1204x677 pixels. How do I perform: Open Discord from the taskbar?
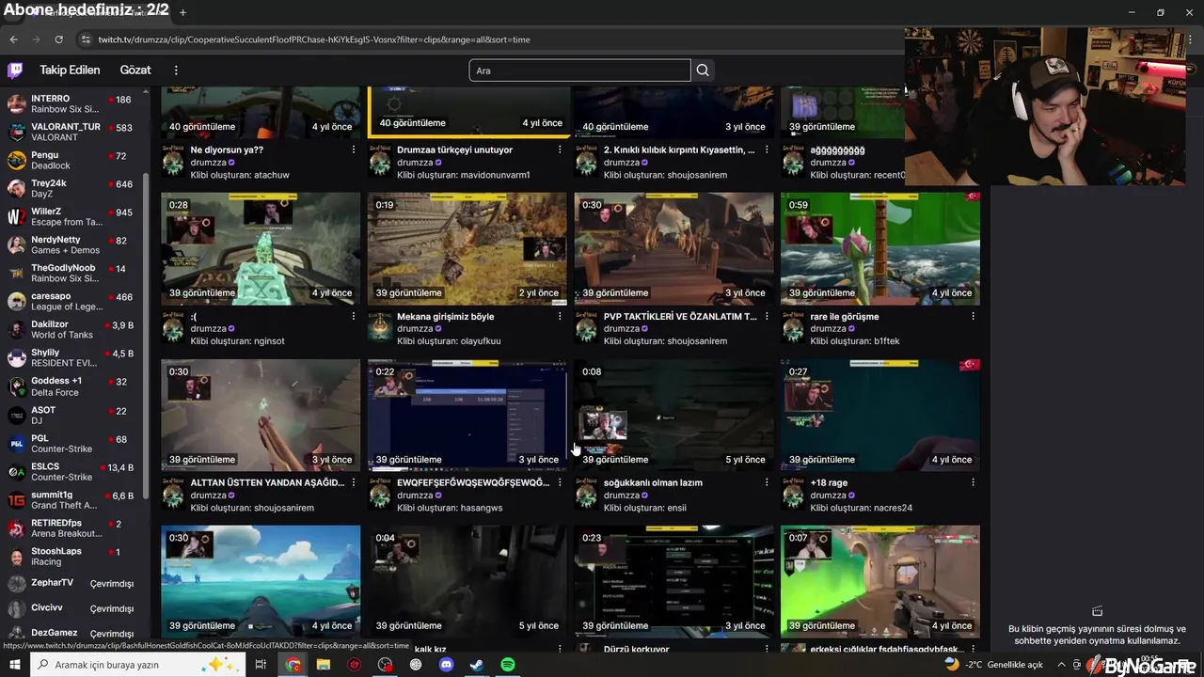pyautogui.click(x=446, y=665)
